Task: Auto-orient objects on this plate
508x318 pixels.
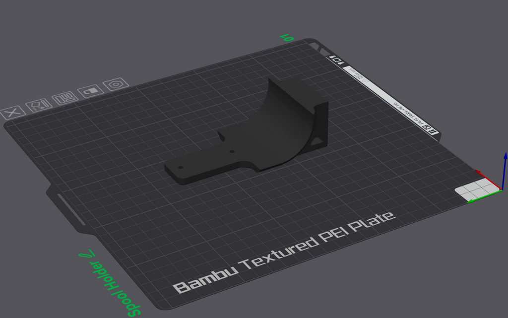Action: tap(39, 105)
